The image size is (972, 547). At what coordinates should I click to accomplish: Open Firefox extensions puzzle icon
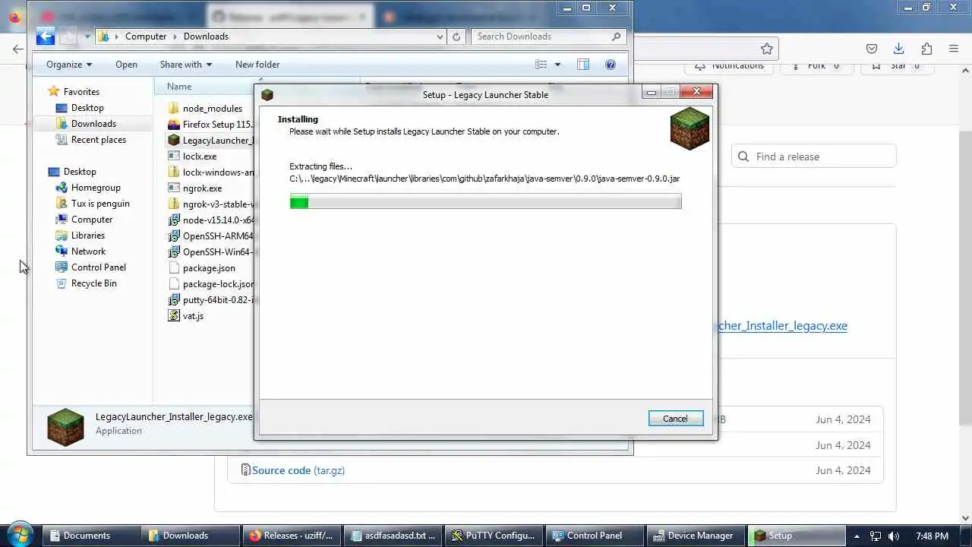[x=926, y=49]
